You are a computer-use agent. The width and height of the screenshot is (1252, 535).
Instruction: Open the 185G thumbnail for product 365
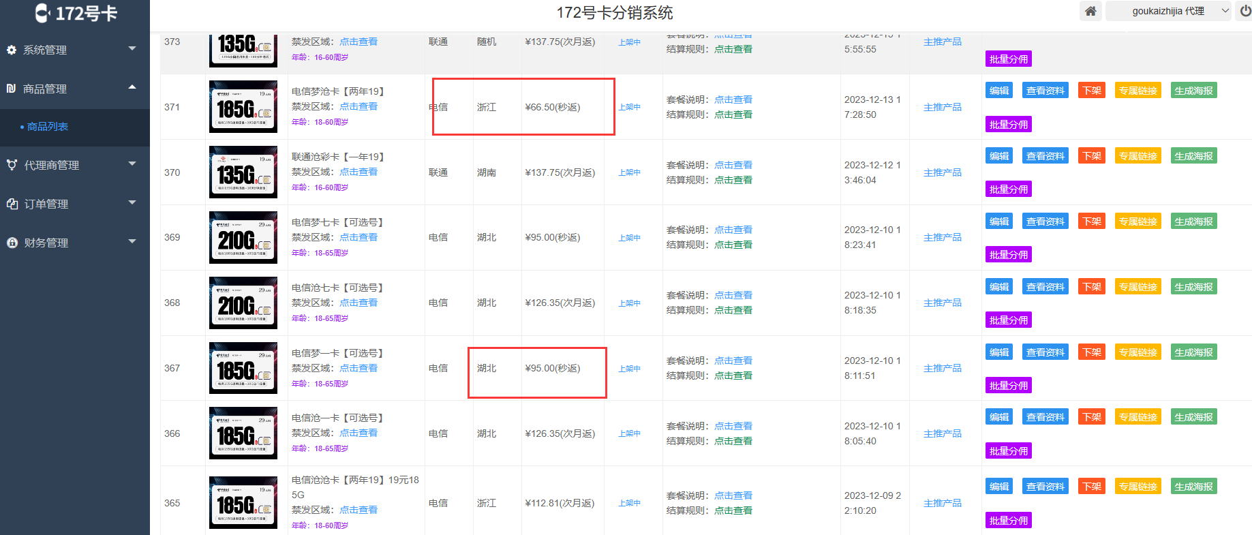pyautogui.click(x=243, y=503)
